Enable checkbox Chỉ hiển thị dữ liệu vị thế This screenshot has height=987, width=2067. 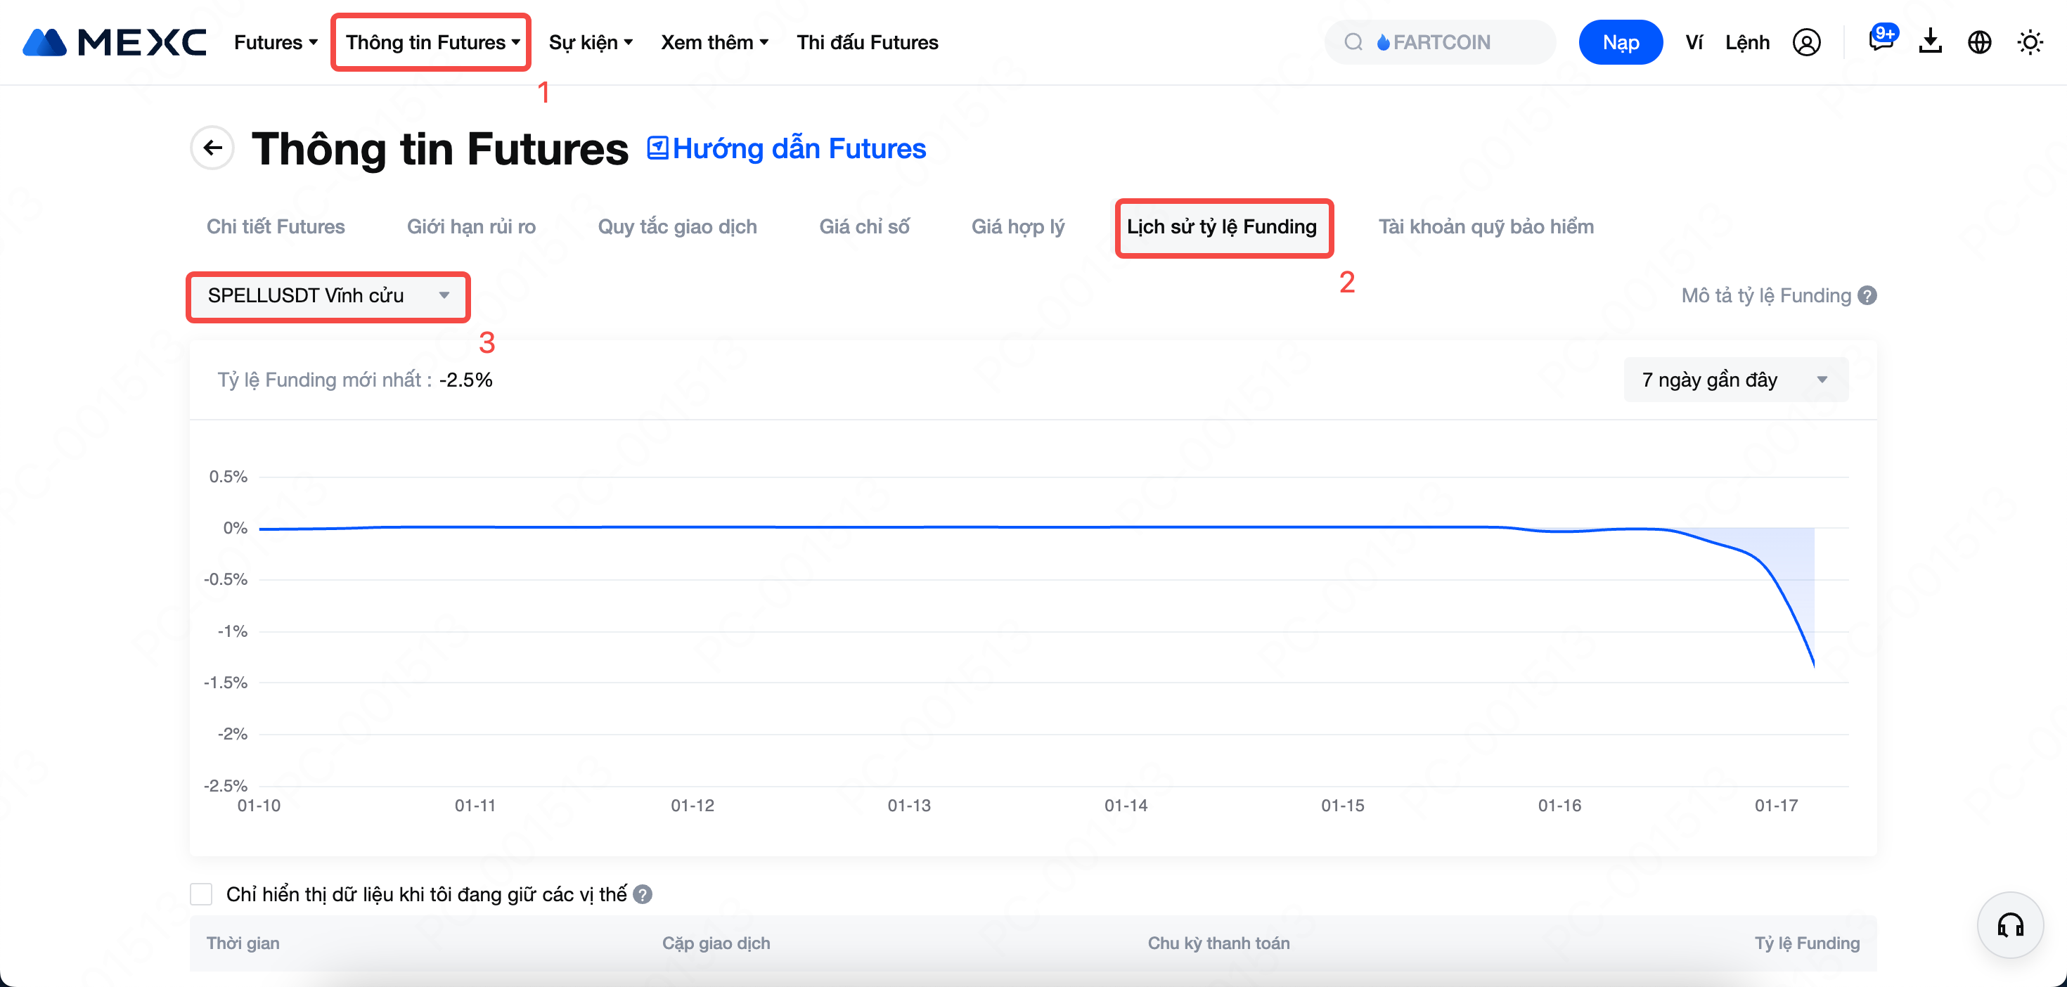click(x=201, y=894)
